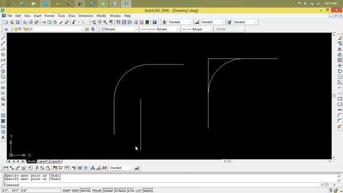This screenshot has width=343, height=193.
Task: Select the Fillet tool in Modify toolbar
Action: pos(339,121)
